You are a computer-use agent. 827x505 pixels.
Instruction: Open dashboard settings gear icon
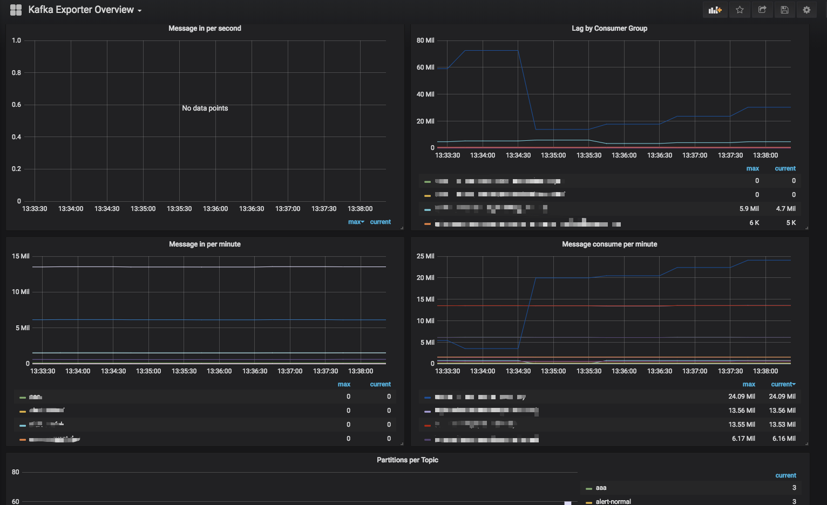pyautogui.click(x=806, y=10)
